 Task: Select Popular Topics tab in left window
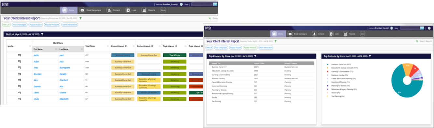point(35,25)
